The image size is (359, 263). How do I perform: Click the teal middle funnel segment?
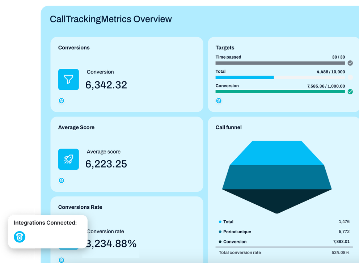click(x=277, y=177)
